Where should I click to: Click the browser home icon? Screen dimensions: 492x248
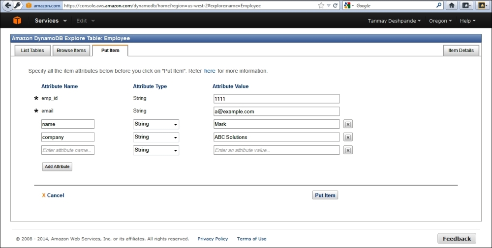[x=452, y=5]
